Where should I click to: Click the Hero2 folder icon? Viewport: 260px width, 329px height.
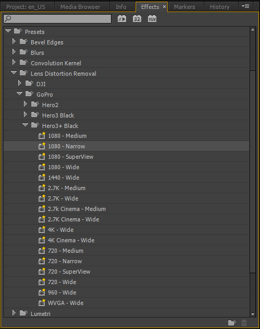35,104
